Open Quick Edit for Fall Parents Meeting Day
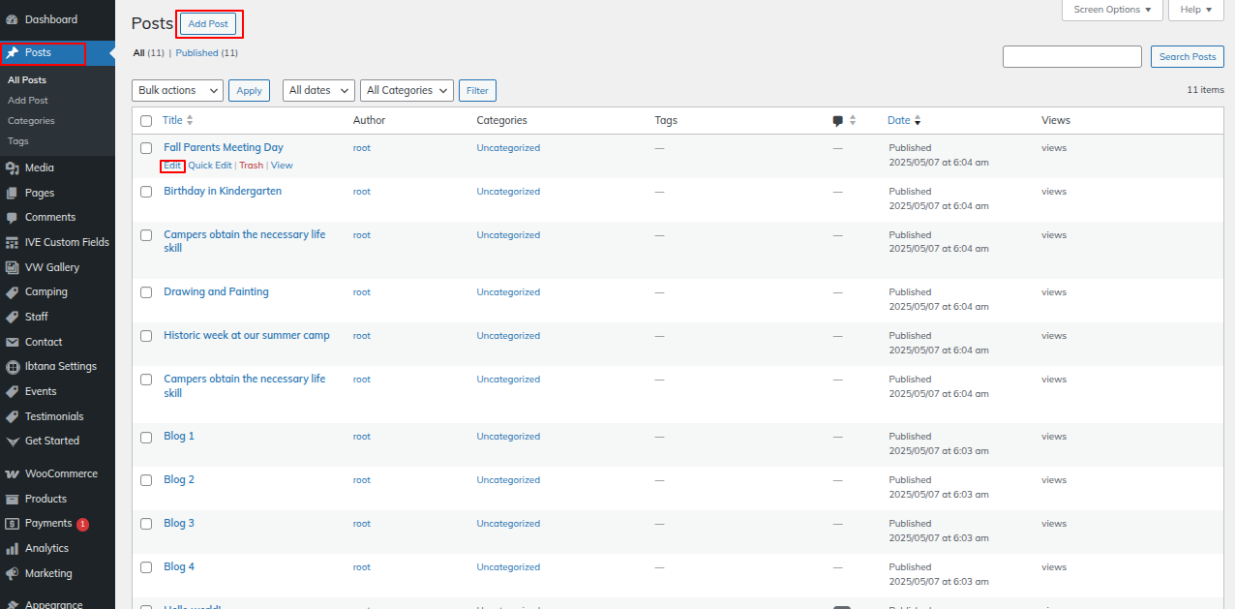The height and width of the screenshot is (609, 1235). pos(209,166)
